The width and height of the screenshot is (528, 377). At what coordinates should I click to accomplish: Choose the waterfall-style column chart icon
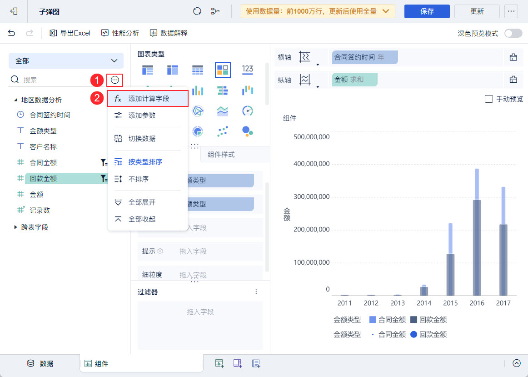[x=248, y=90]
